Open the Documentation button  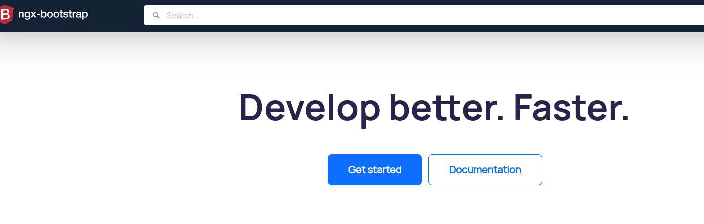[x=485, y=170]
